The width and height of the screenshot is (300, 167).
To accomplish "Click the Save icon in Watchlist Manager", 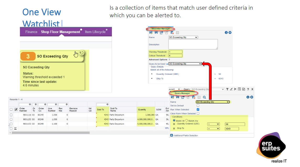I will tap(156, 33).
